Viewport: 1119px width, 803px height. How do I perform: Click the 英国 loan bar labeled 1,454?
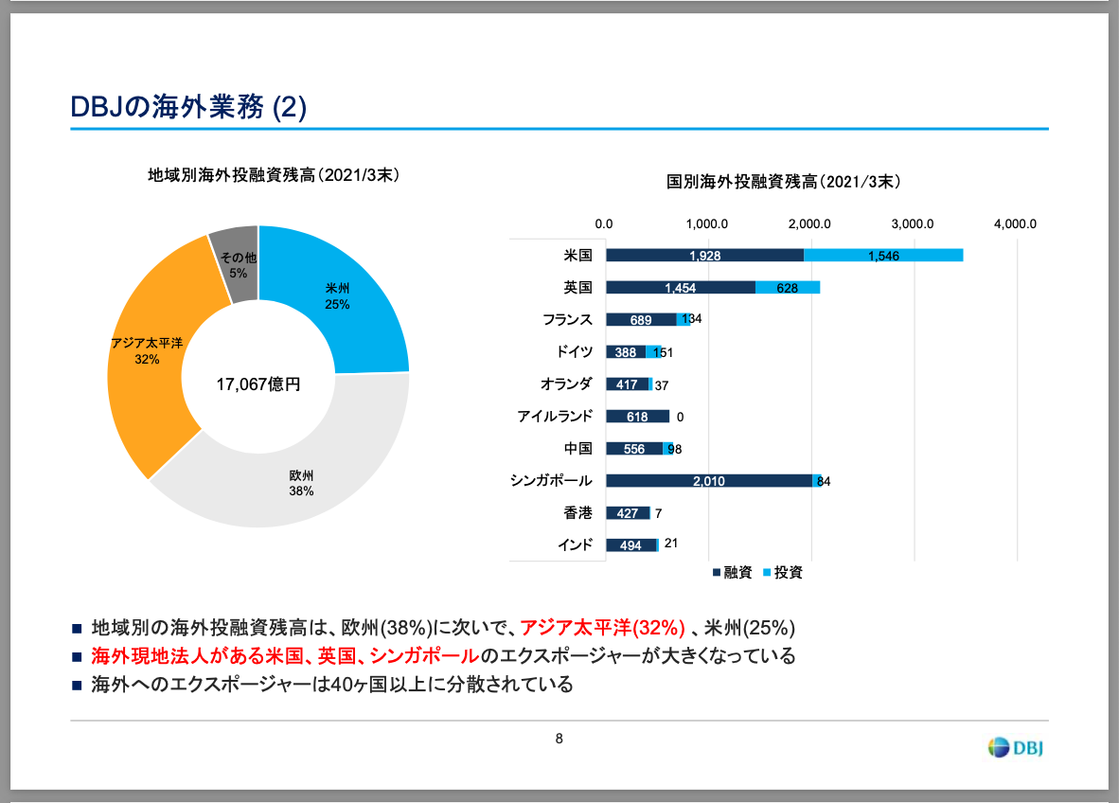click(x=681, y=288)
